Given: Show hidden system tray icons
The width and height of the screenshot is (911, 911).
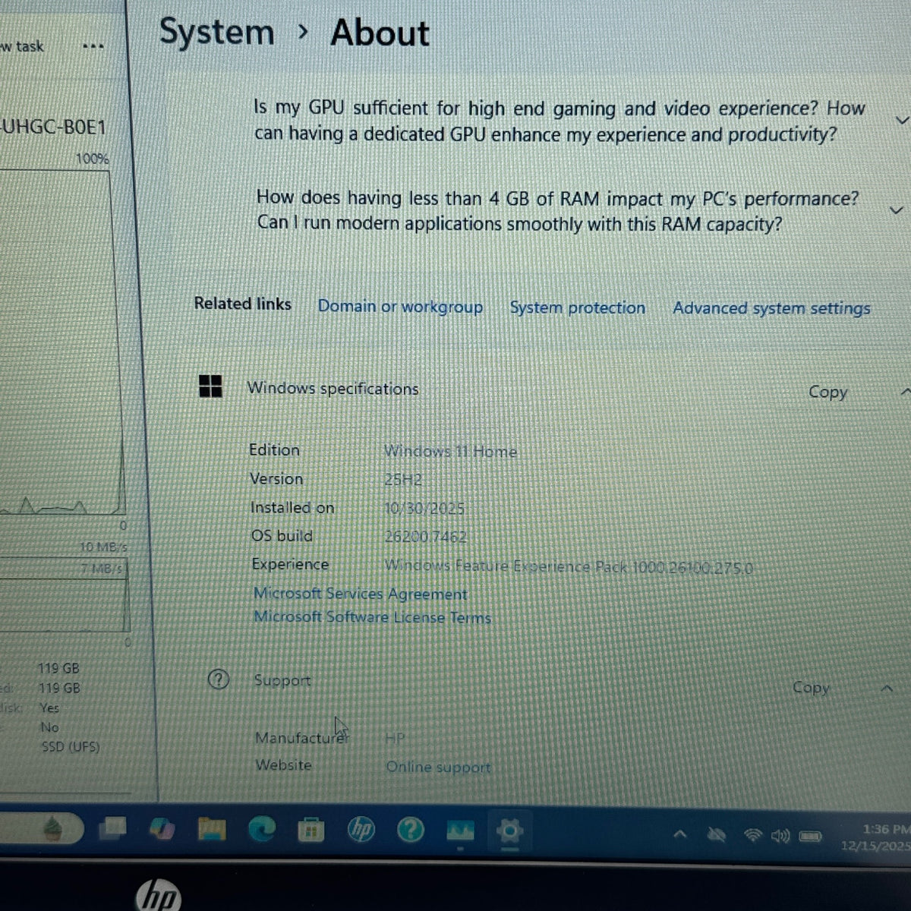Looking at the screenshot, I should click(x=680, y=834).
